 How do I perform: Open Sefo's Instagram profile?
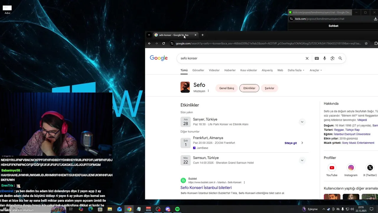tap(351, 168)
